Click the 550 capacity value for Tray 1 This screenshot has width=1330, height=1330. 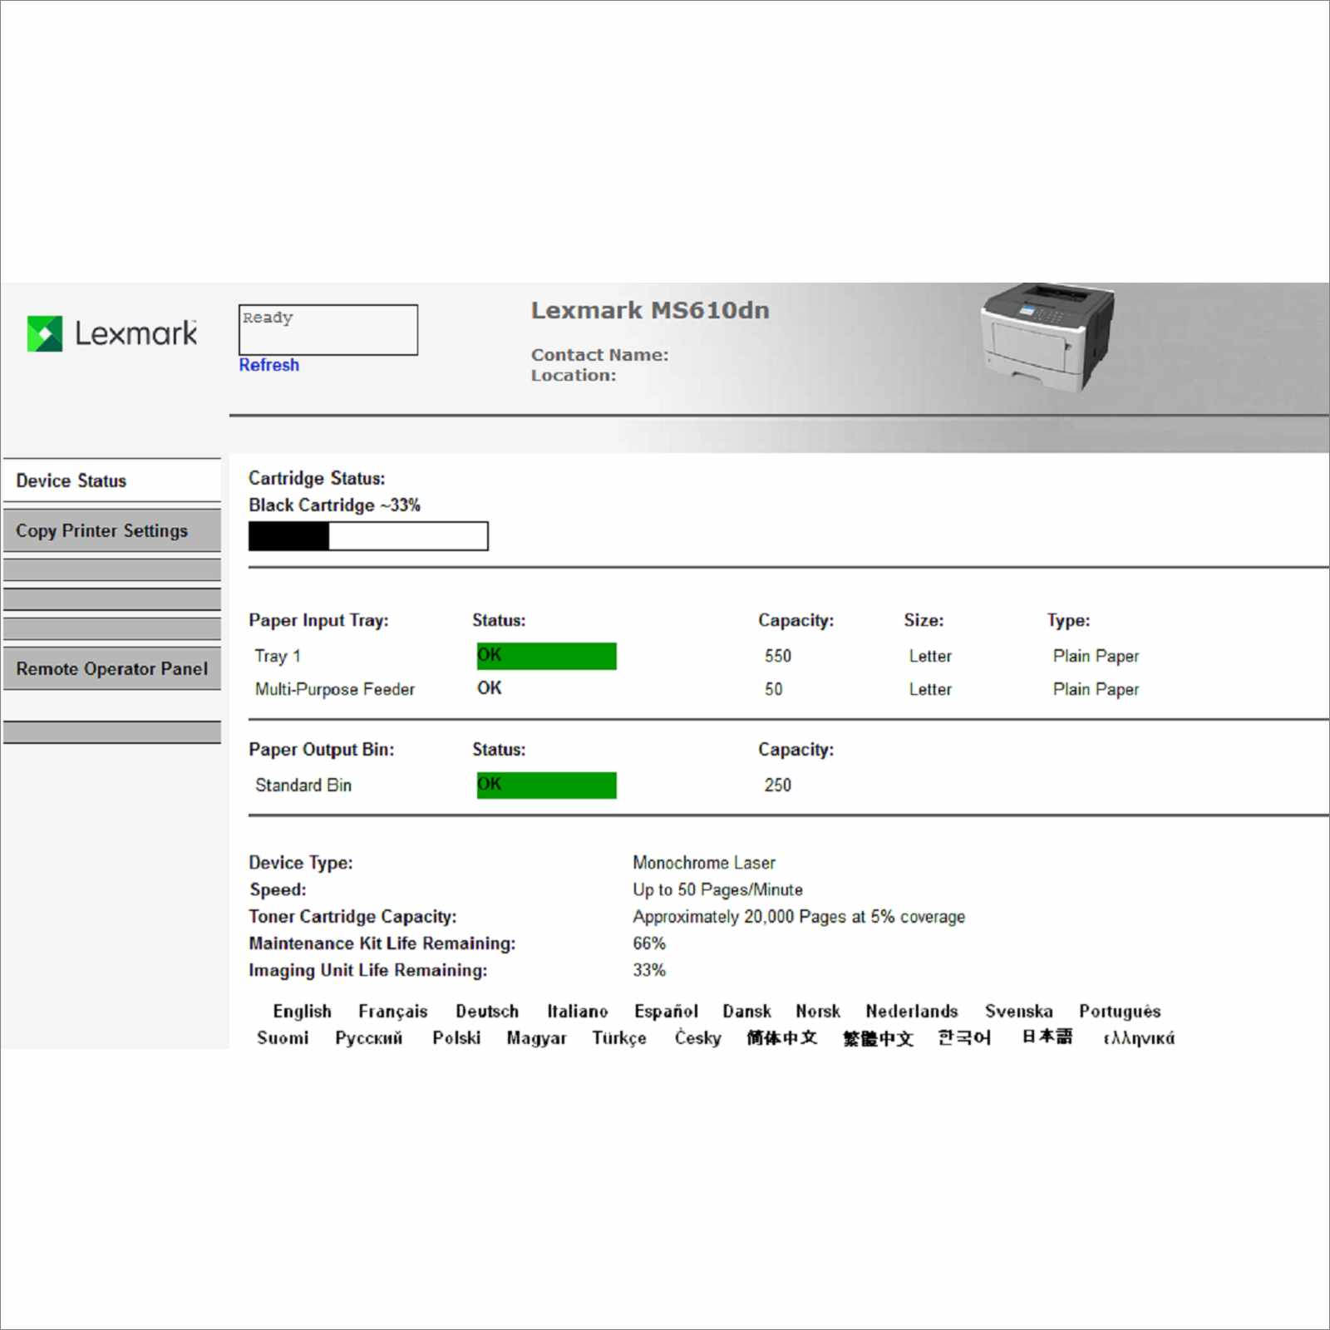pyautogui.click(x=778, y=656)
